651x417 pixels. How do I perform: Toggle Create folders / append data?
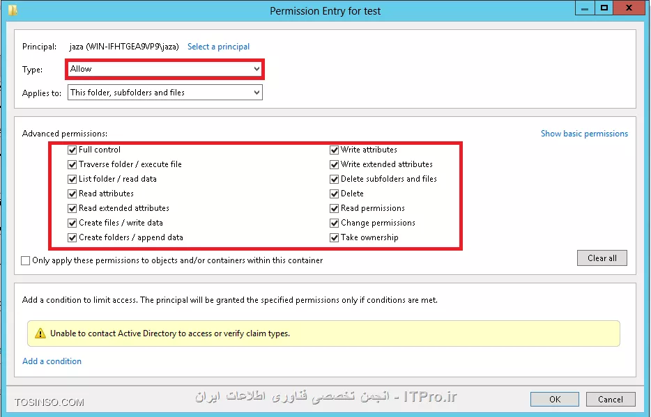(x=72, y=237)
